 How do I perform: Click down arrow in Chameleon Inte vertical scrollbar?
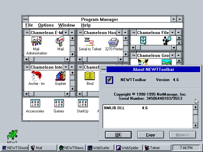click(x=72, y=89)
